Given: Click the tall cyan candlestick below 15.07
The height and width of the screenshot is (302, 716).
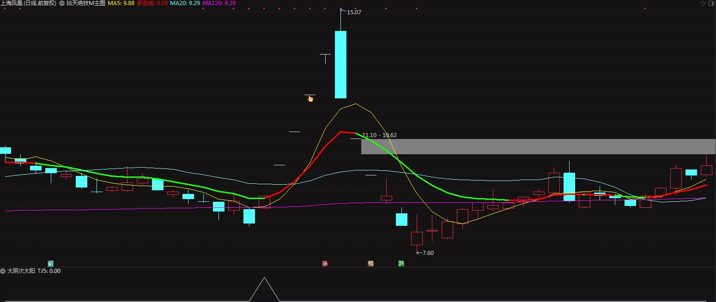Looking at the screenshot, I should pos(340,65).
